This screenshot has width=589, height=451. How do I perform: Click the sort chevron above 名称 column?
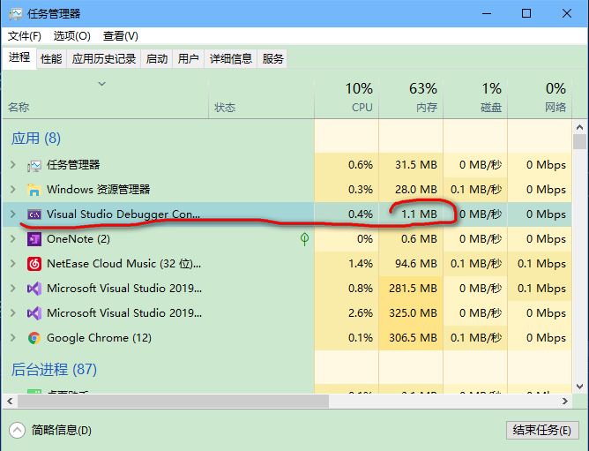click(x=101, y=84)
